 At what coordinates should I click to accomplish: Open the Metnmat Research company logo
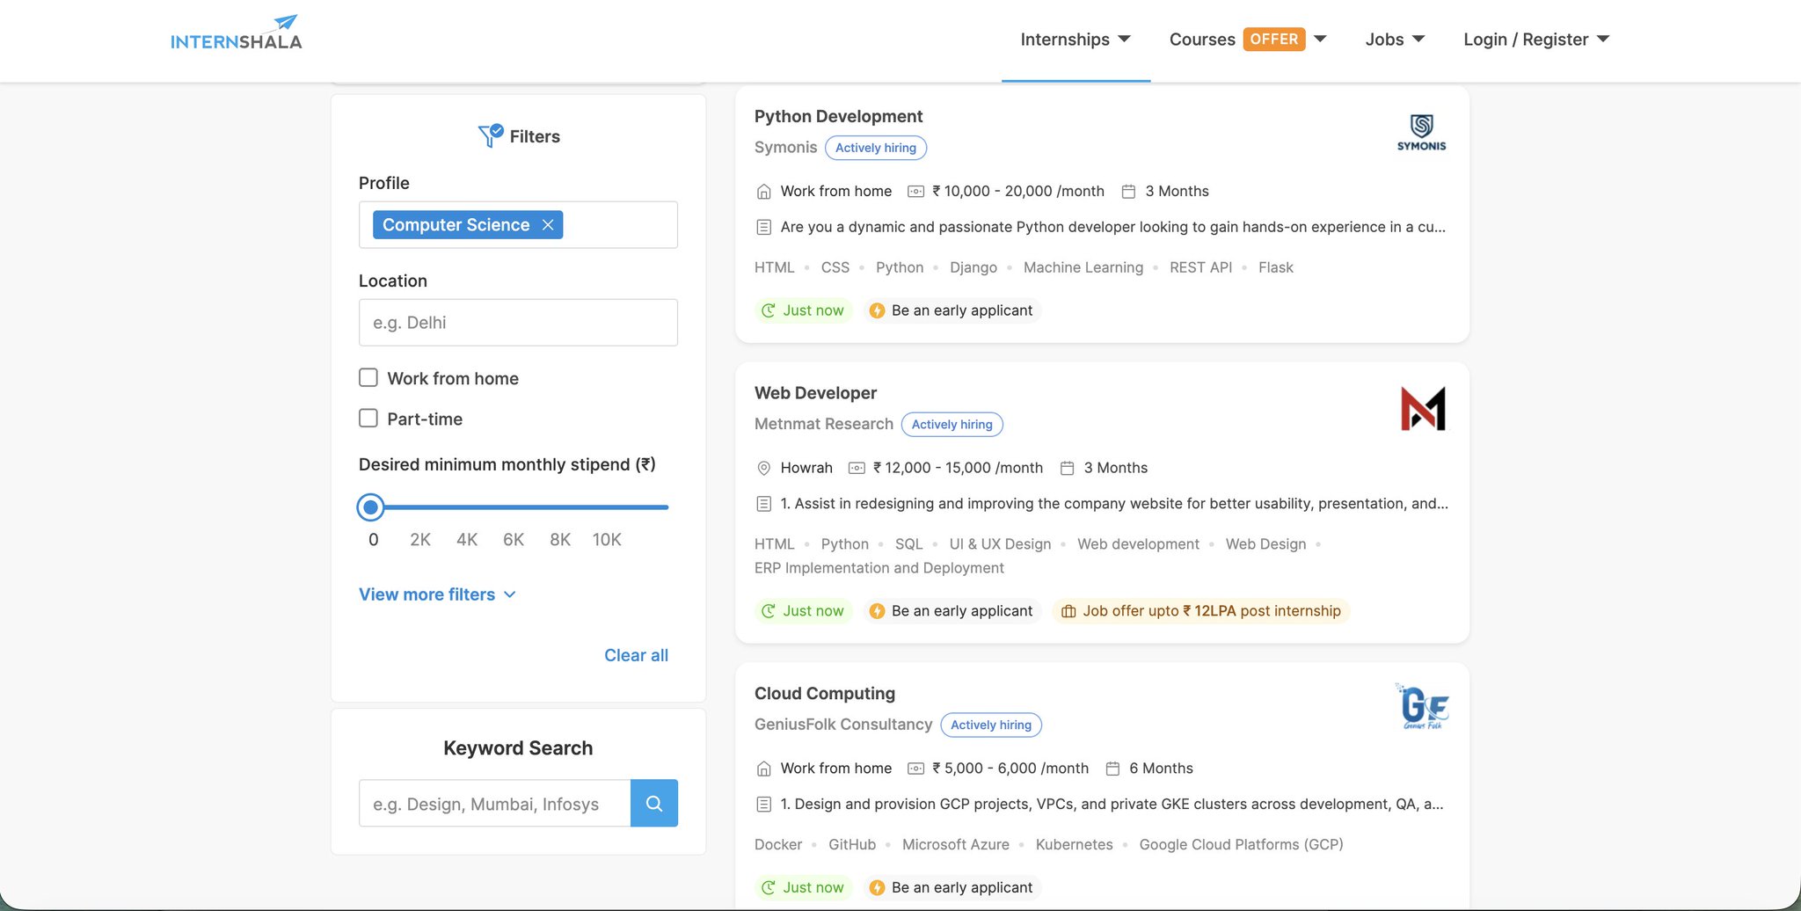[x=1423, y=409]
